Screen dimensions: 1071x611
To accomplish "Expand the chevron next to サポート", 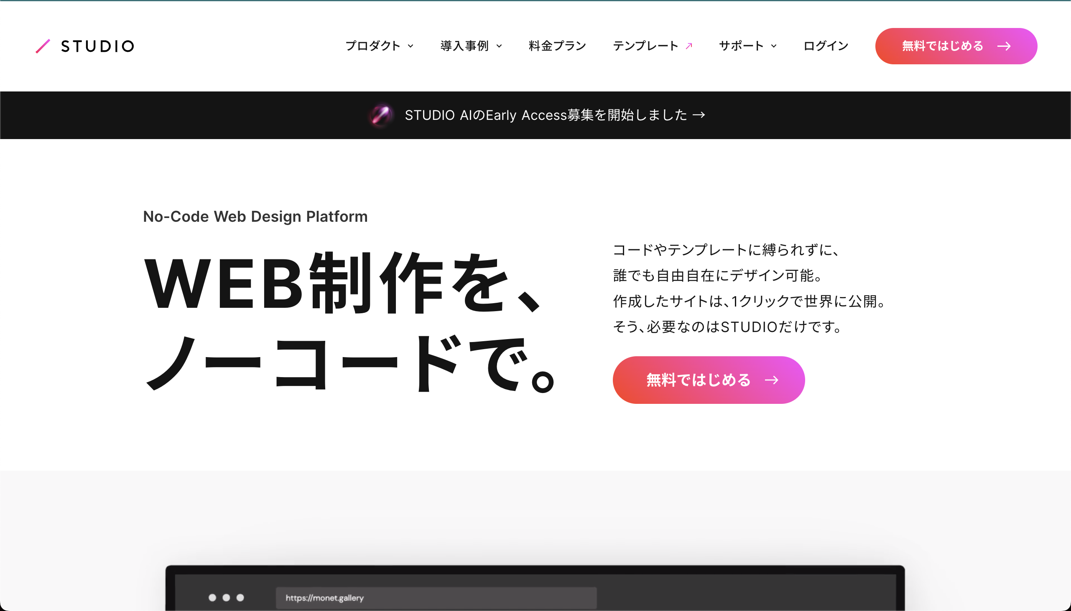I will (774, 46).
